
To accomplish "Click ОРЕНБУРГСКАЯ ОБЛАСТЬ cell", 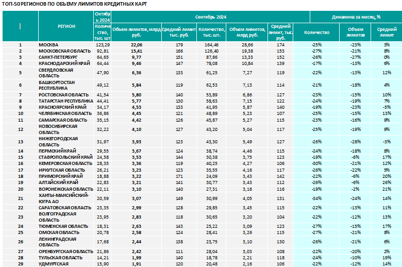I will (x=66, y=252).
